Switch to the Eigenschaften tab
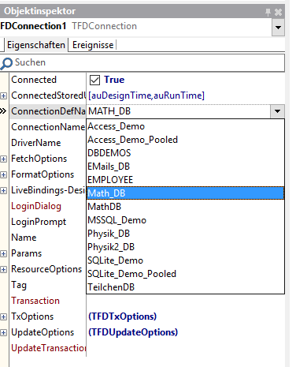 (36, 45)
